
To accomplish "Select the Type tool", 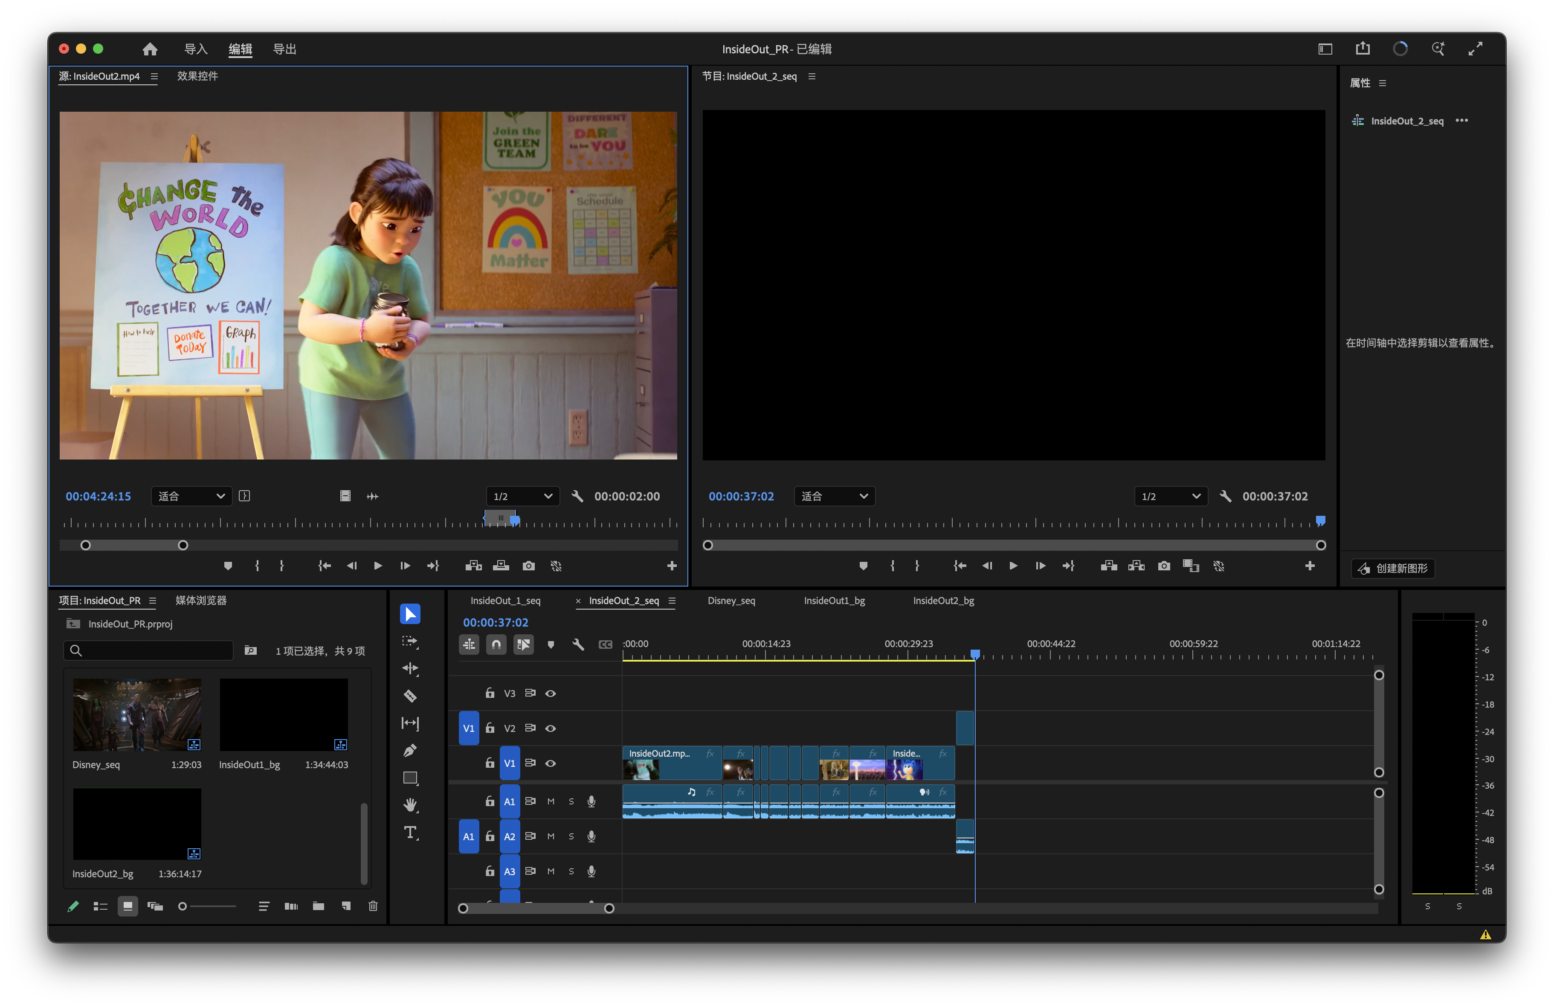I will 410,833.
